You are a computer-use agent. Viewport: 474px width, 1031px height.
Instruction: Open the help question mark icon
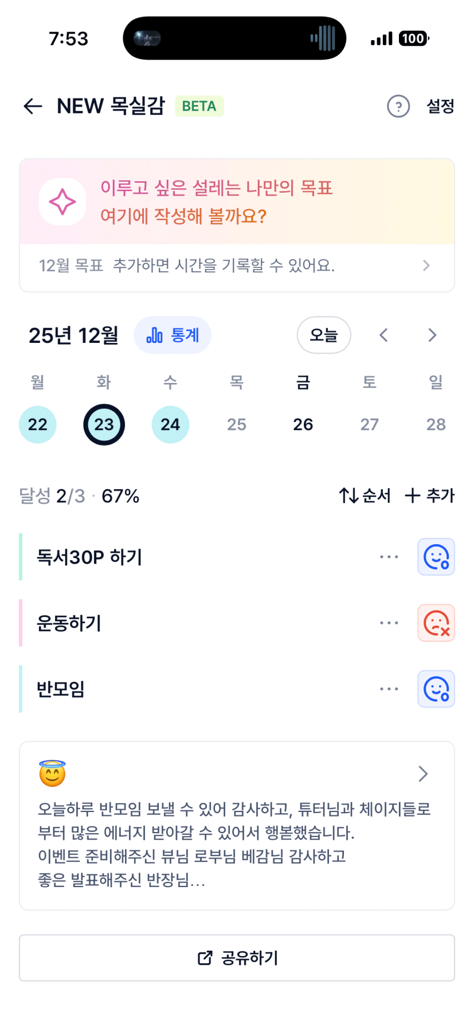398,106
